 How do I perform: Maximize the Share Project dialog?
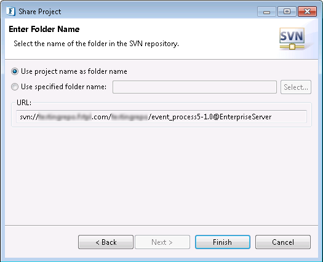(287, 12)
